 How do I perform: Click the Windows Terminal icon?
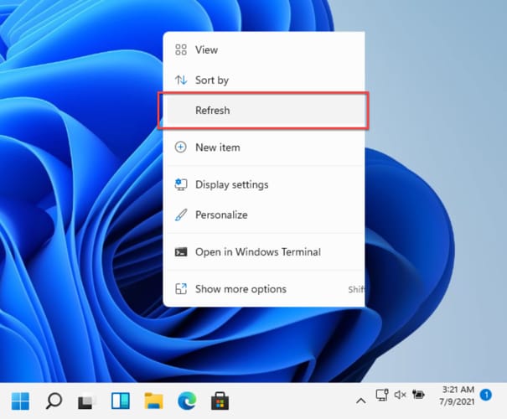tap(181, 252)
